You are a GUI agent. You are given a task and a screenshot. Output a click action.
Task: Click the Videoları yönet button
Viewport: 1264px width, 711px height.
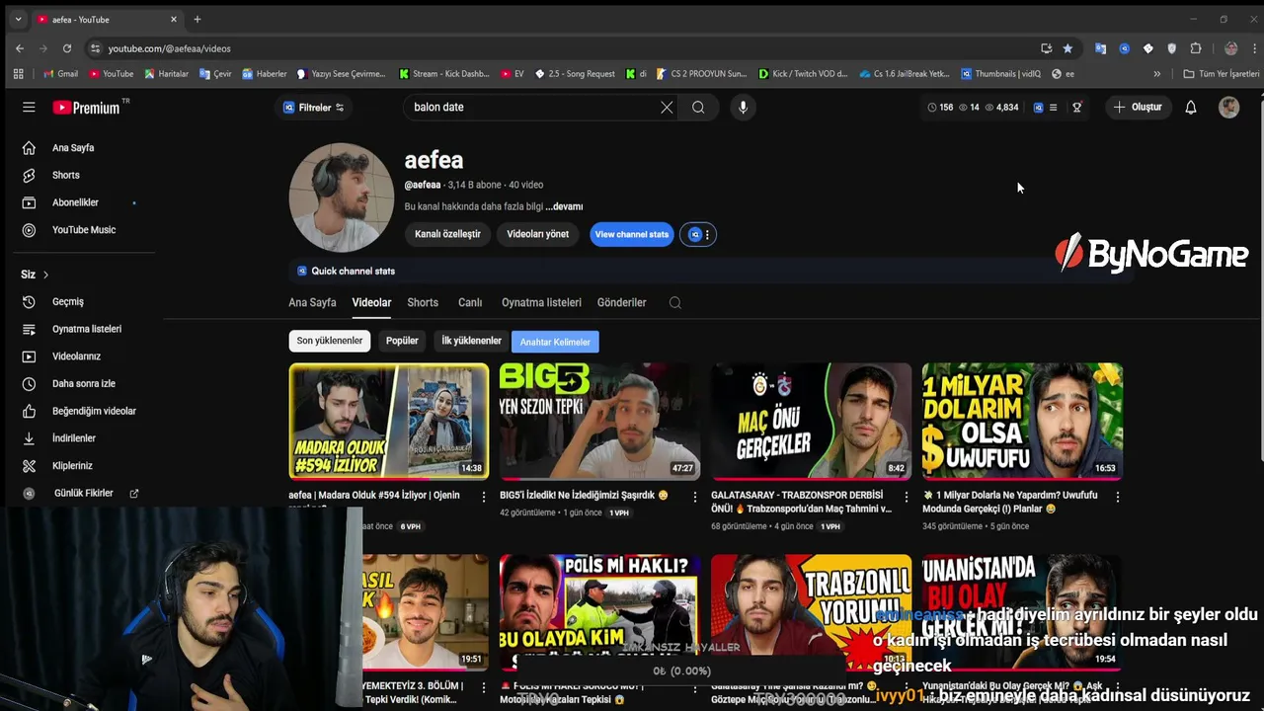click(537, 234)
